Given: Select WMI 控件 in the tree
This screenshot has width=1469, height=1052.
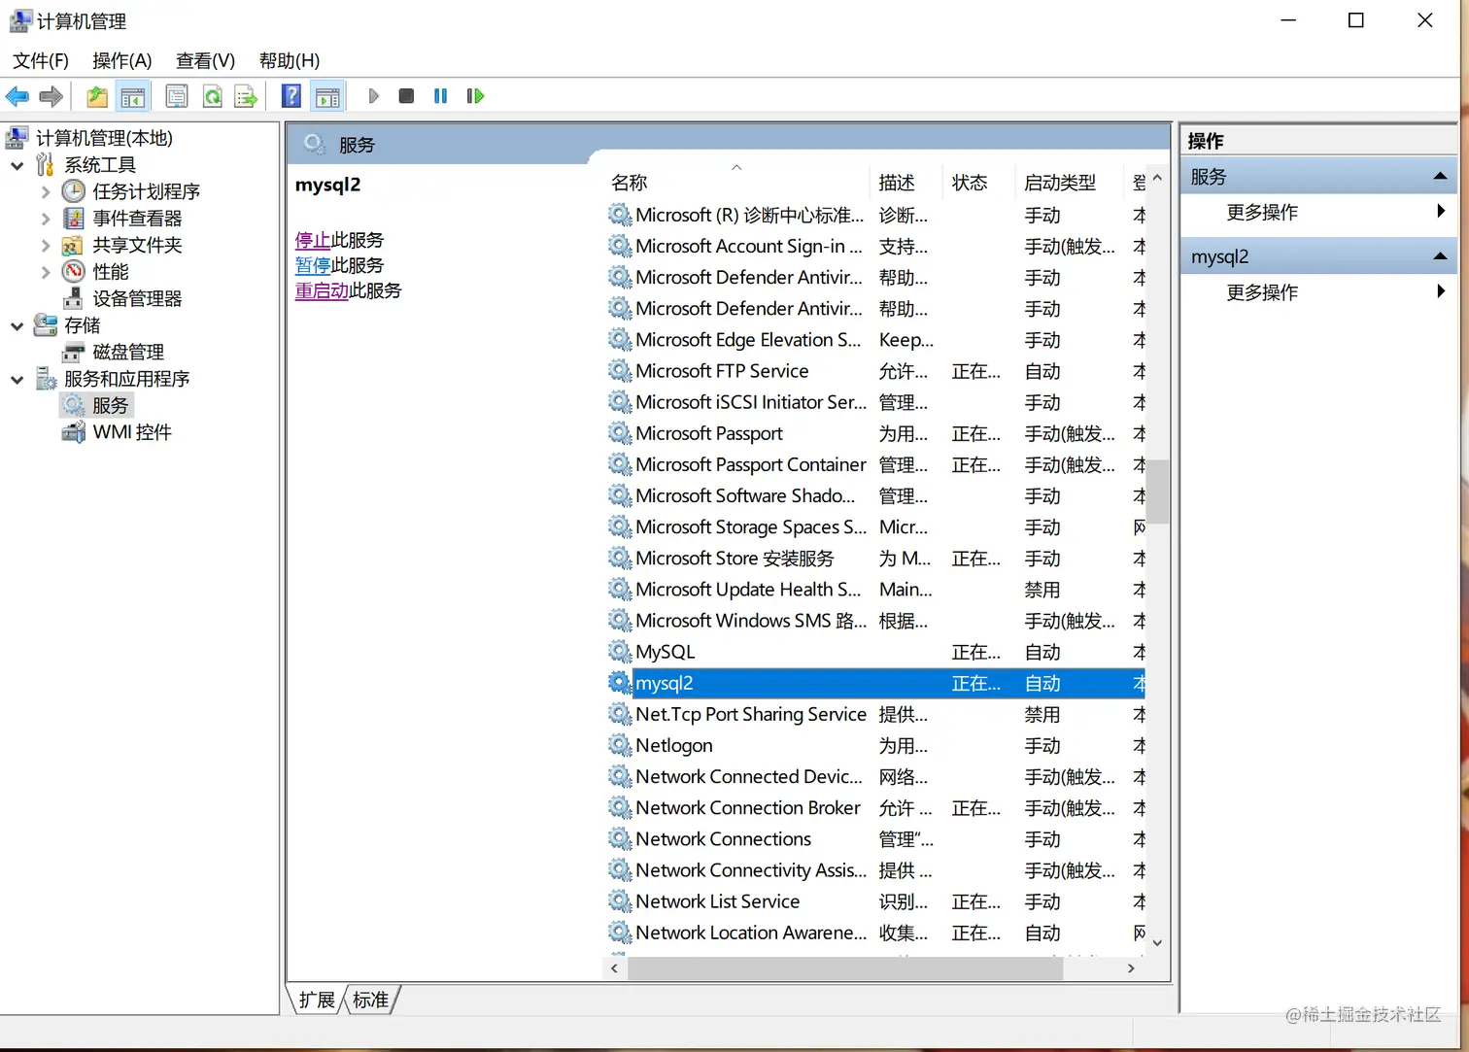Looking at the screenshot, I should (x=132, y=432).
